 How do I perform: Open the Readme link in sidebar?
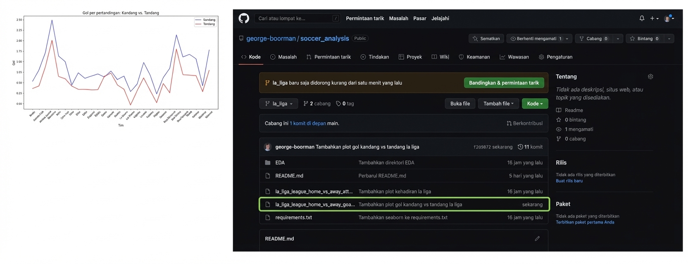coord(569,110)
